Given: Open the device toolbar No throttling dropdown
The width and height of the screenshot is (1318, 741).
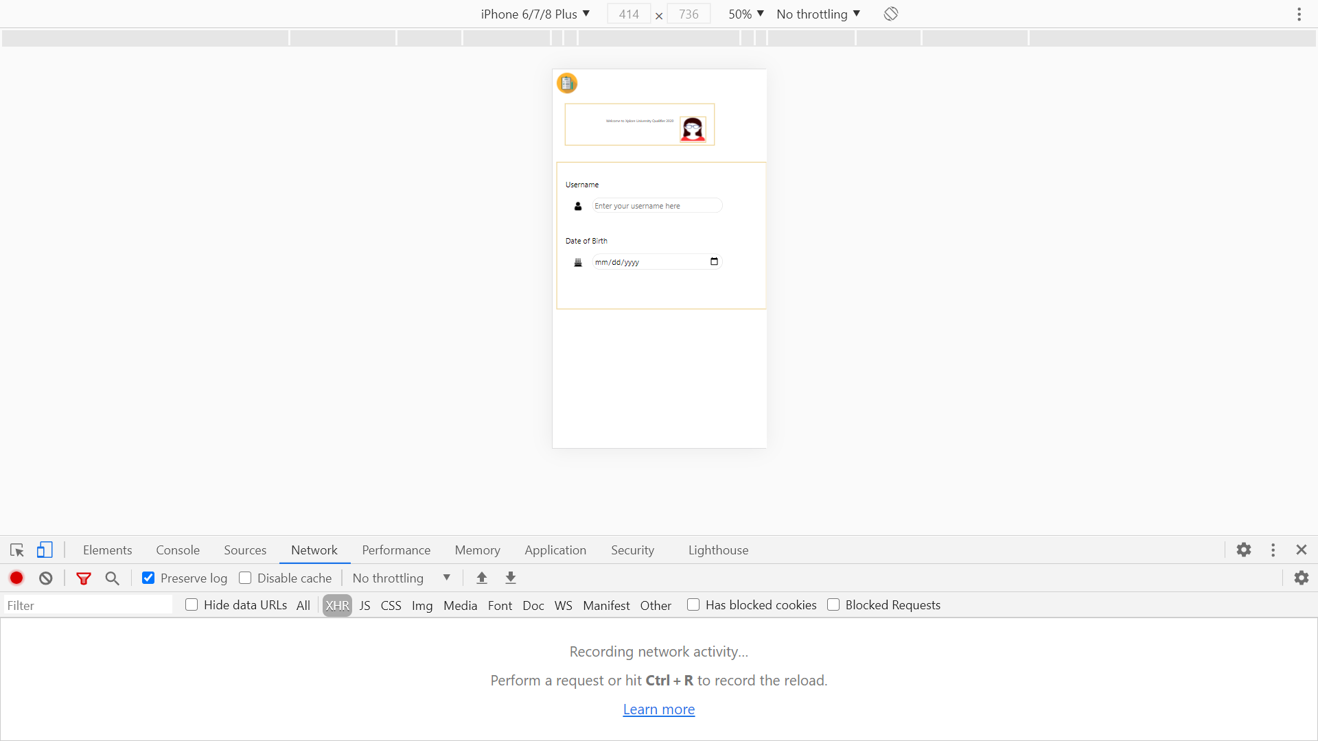Looking at the screenshot, I should 818,14.
